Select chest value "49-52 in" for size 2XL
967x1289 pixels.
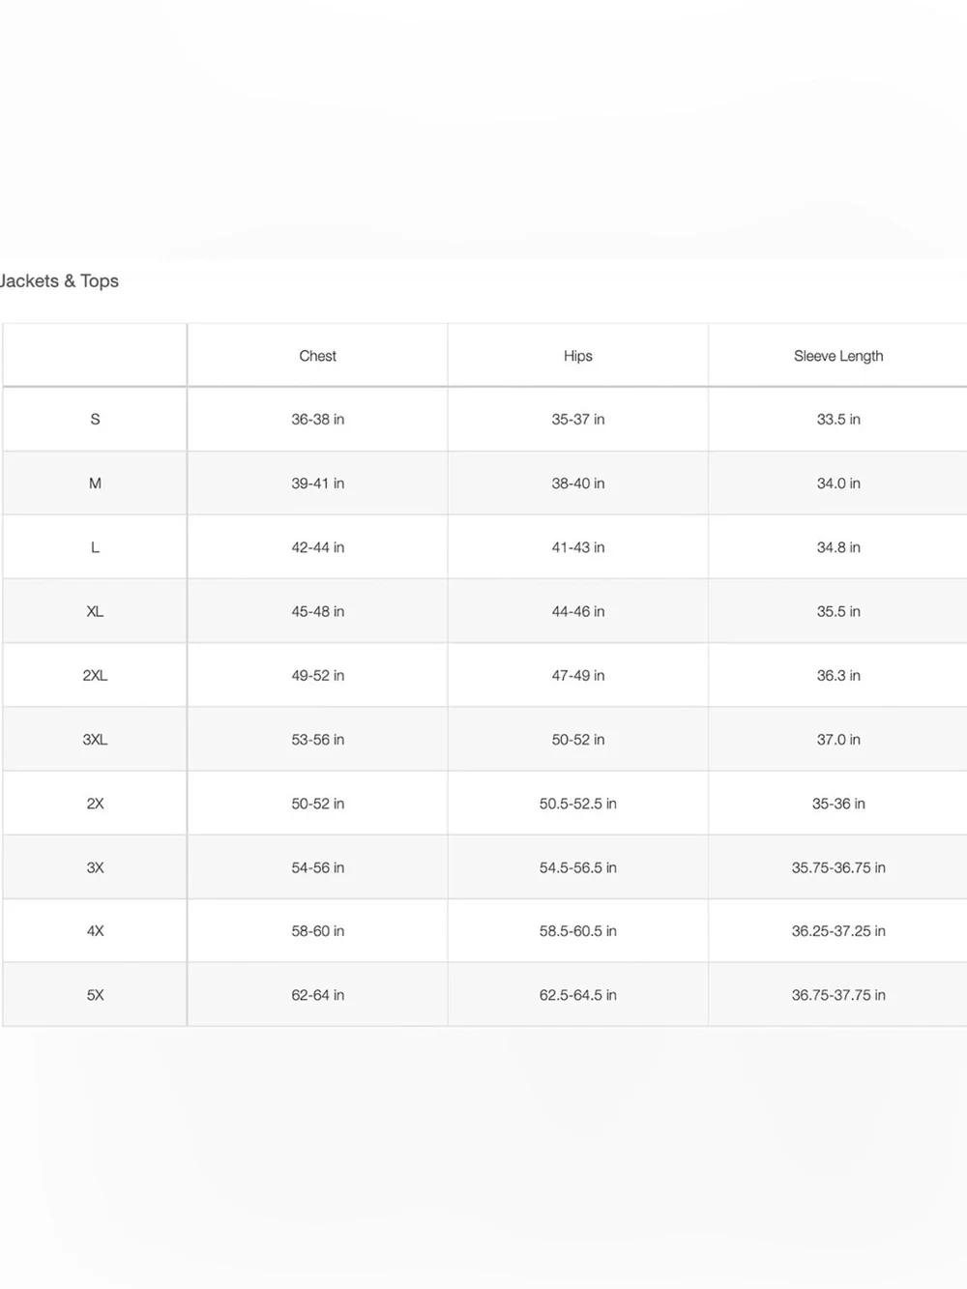tap(317, 675)
